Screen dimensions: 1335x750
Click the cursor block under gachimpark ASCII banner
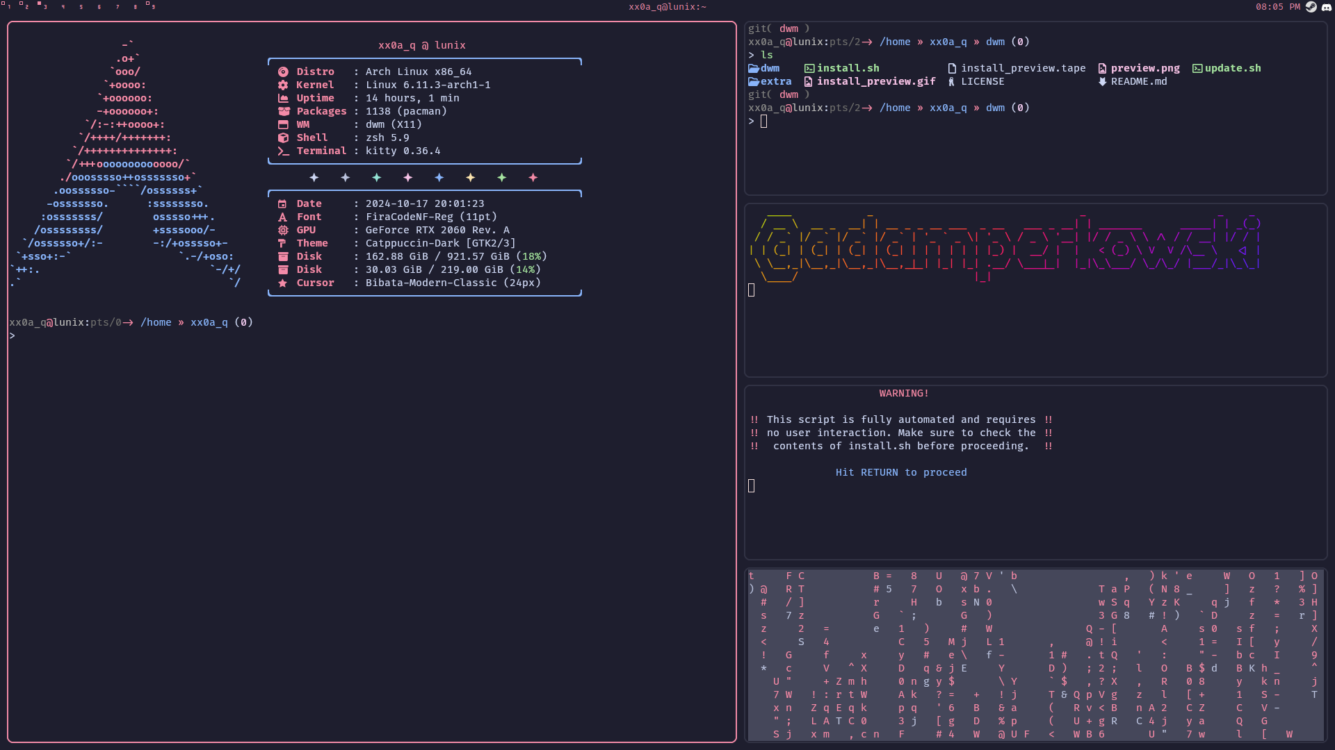(751, 290)
